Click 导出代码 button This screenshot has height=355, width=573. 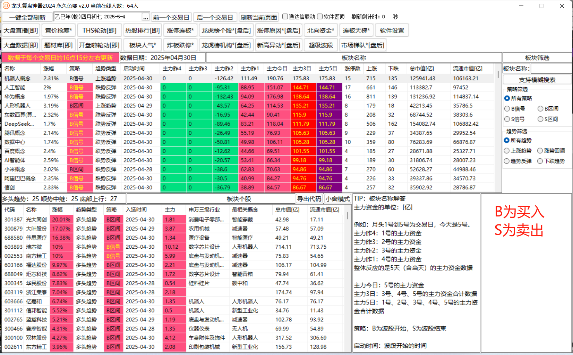pos(309,199)
